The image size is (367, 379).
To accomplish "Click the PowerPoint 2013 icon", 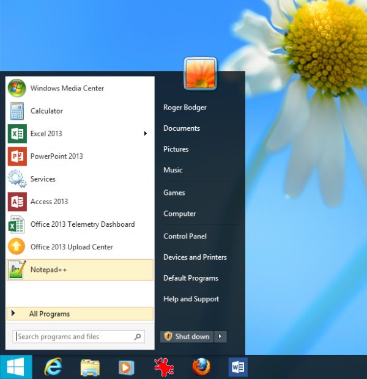I will click(x=17, y=156).
